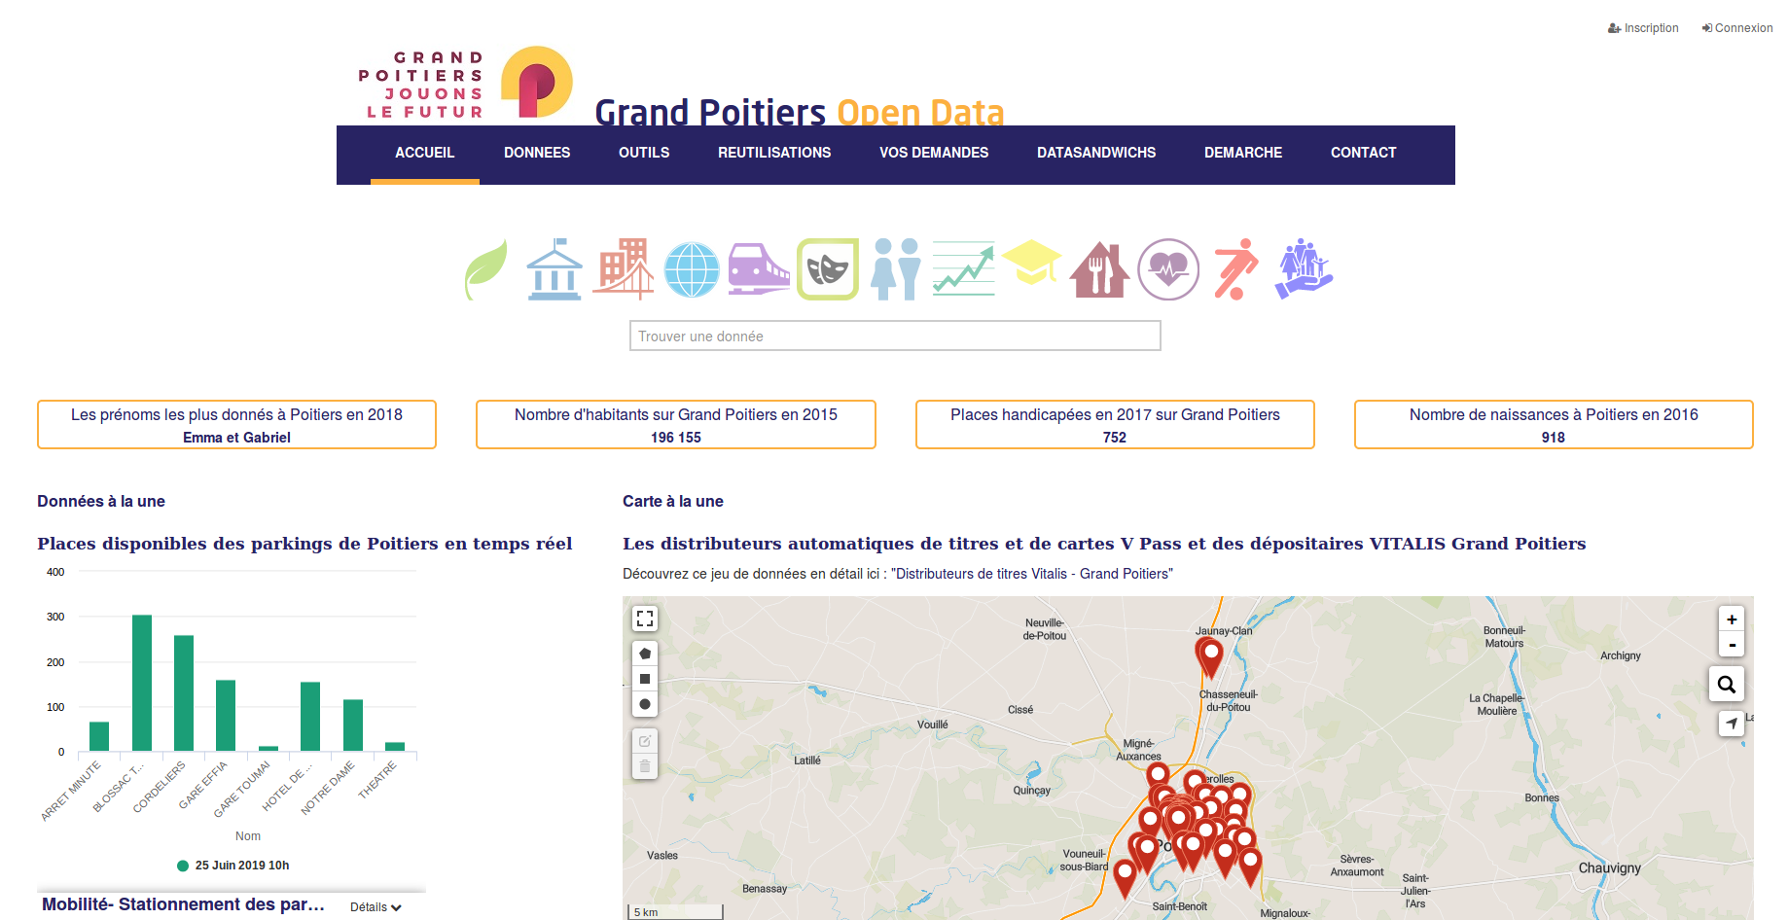Screen dimensions: 1788x920
Task: Open the CONTACT menu item
Action: coord(1364,153)
